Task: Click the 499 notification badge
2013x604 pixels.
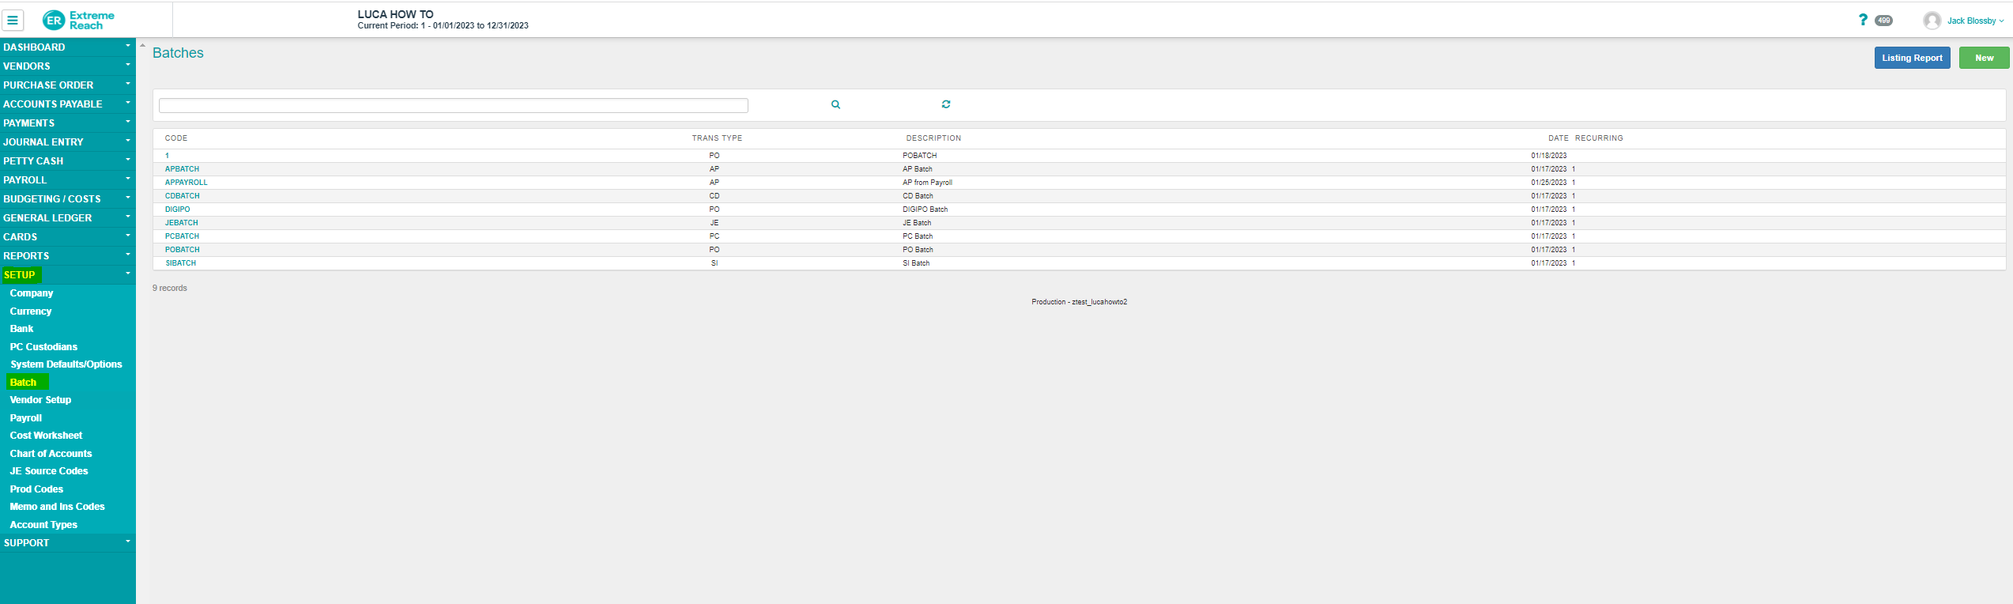Action: coord(1884,21)
